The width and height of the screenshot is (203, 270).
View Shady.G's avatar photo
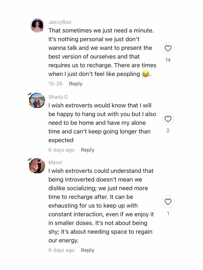coord(37,100)
